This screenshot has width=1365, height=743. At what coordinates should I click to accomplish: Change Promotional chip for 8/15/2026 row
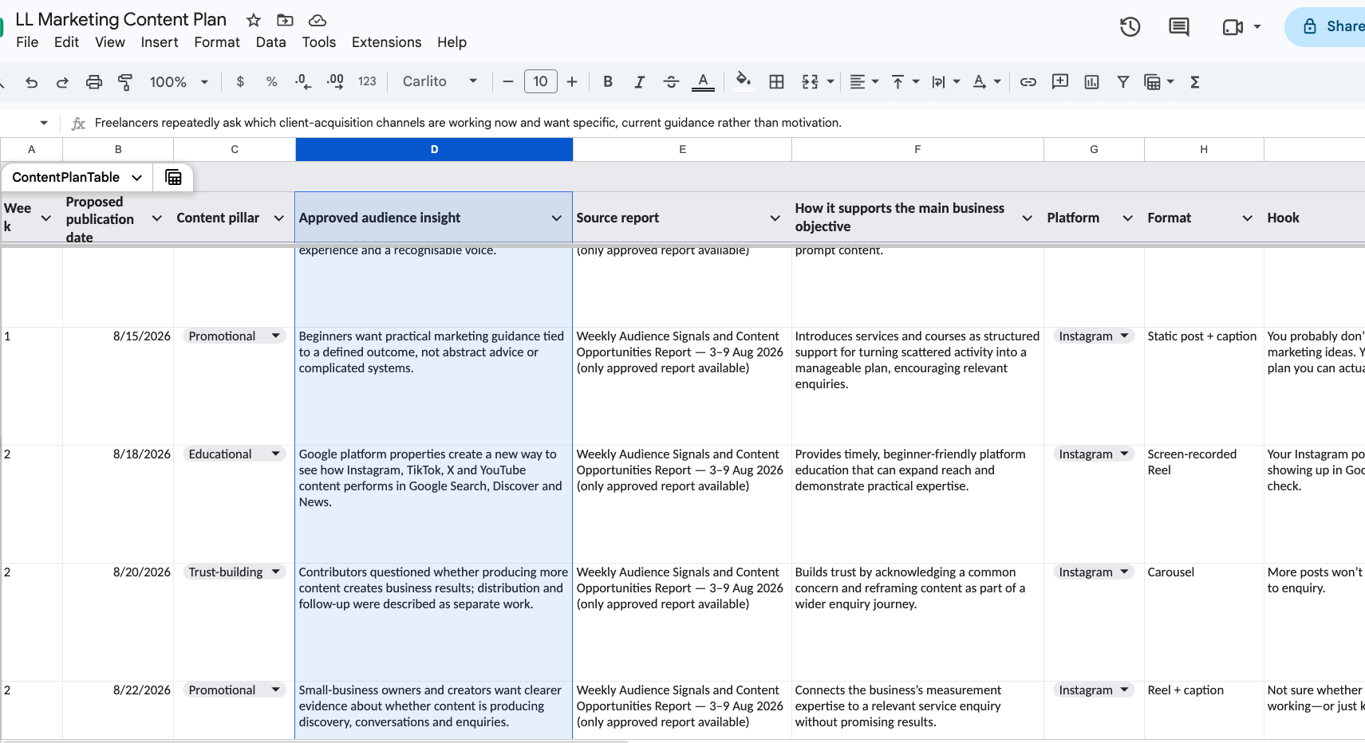click(x=234, y=336)
